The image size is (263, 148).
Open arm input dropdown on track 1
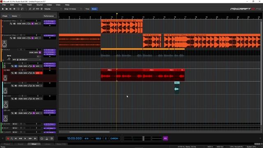click(x=40, y=24)
